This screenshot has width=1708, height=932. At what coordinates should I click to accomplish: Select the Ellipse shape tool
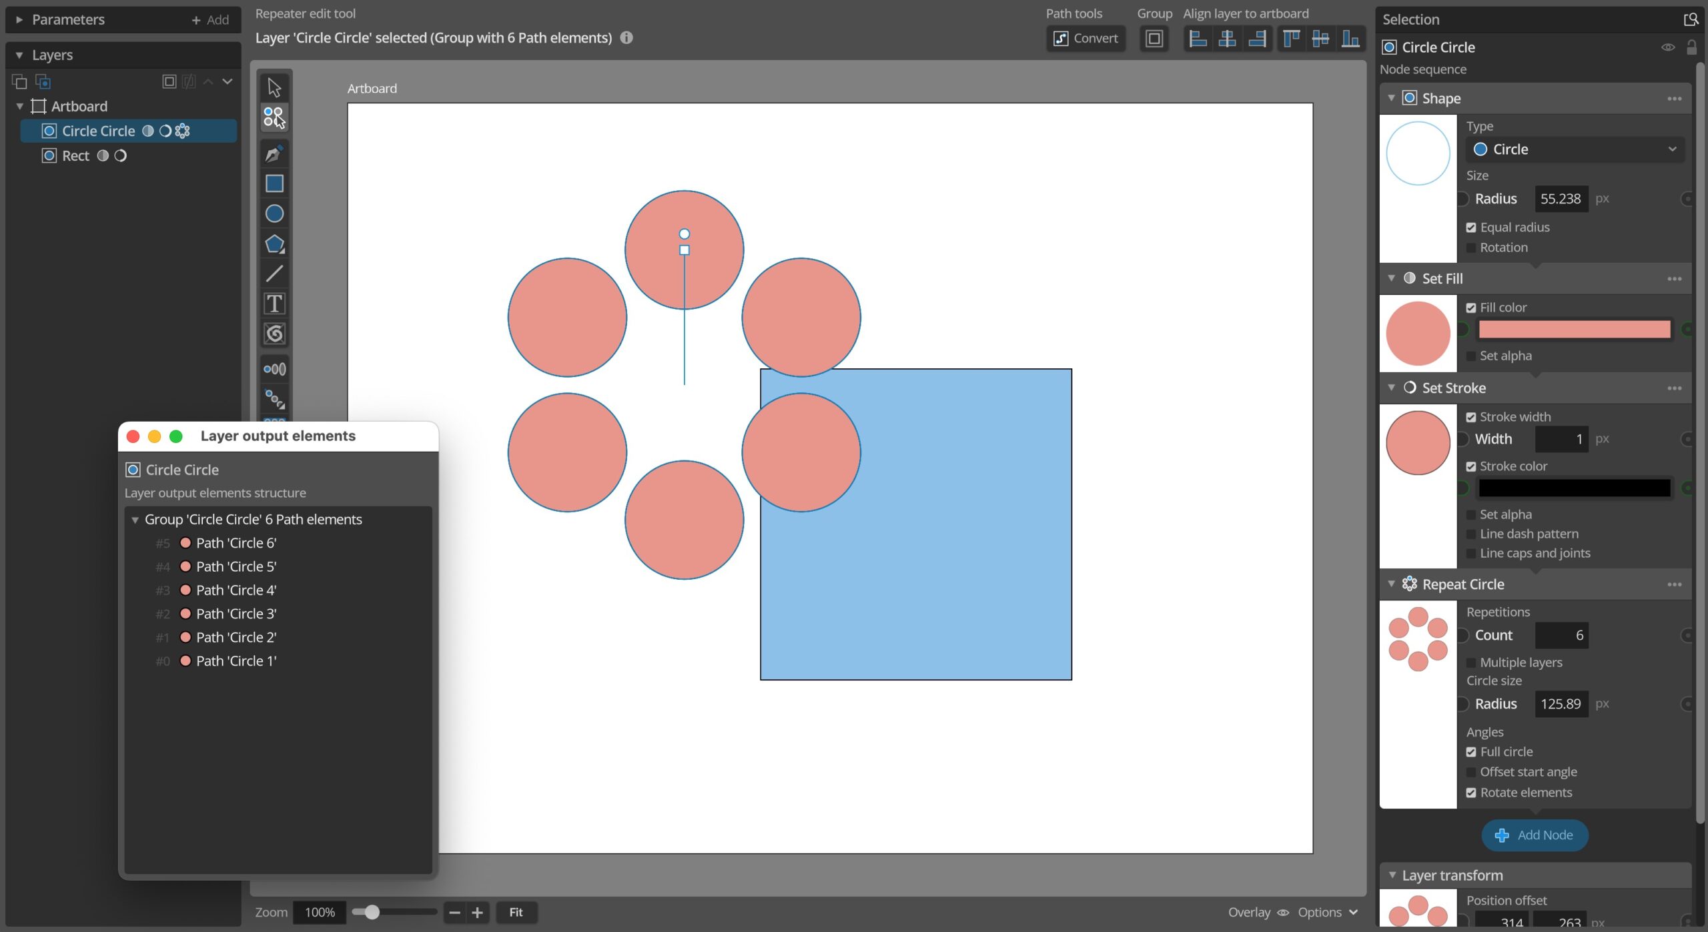[274, 213]
